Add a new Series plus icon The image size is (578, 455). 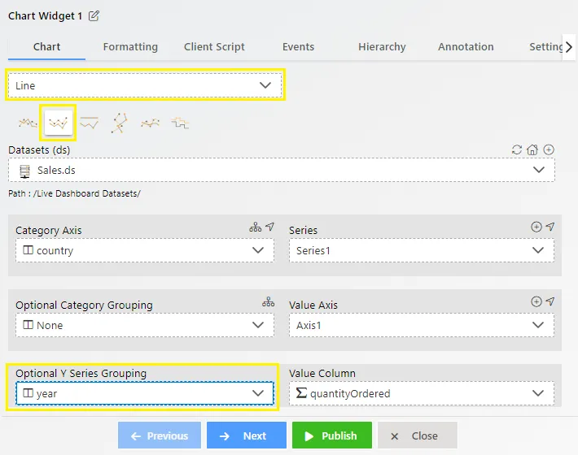click(x=536, y=227)
